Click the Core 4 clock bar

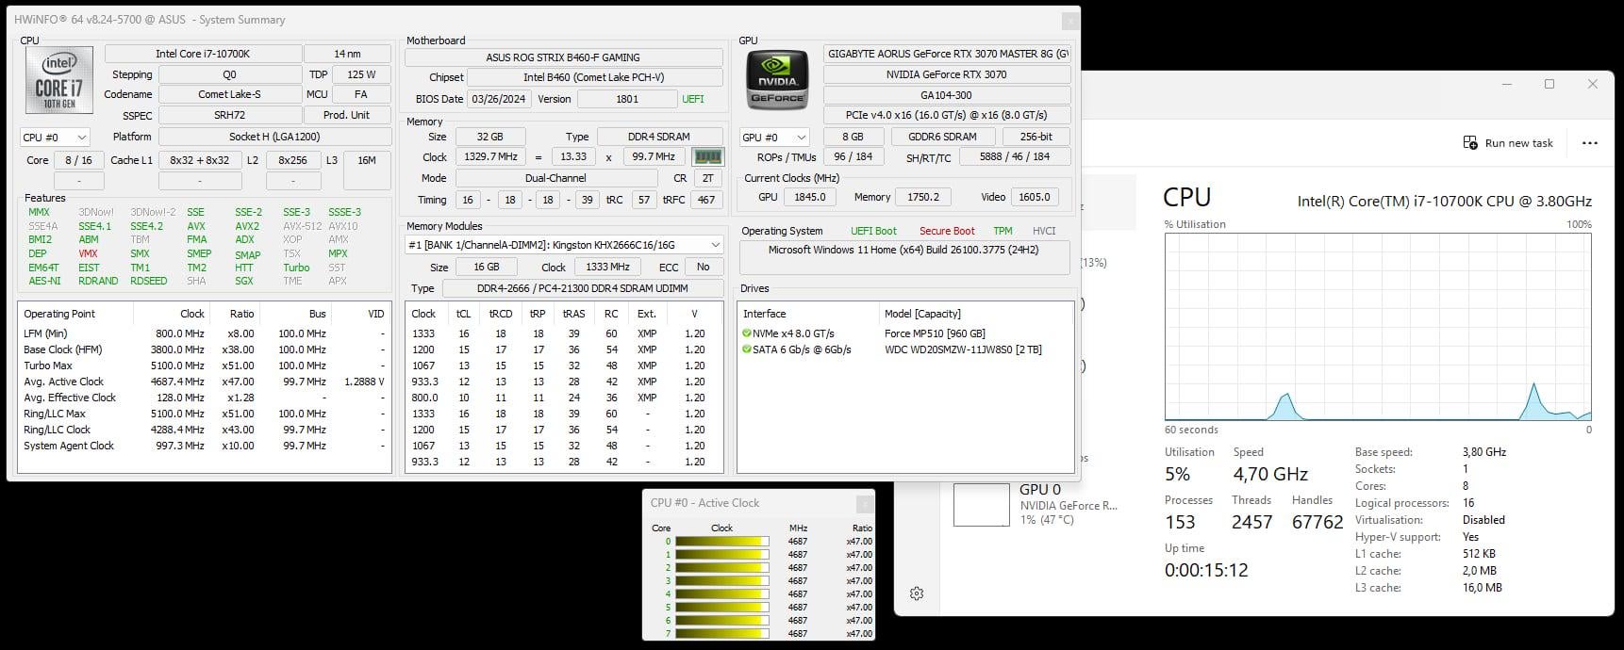[722, 594]
